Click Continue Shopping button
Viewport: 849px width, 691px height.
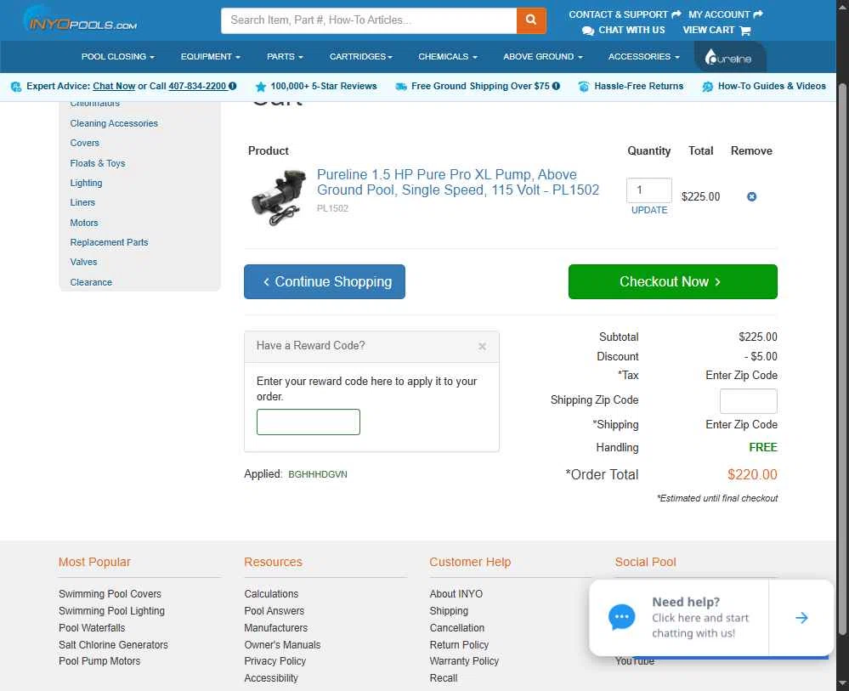(325, 281)
